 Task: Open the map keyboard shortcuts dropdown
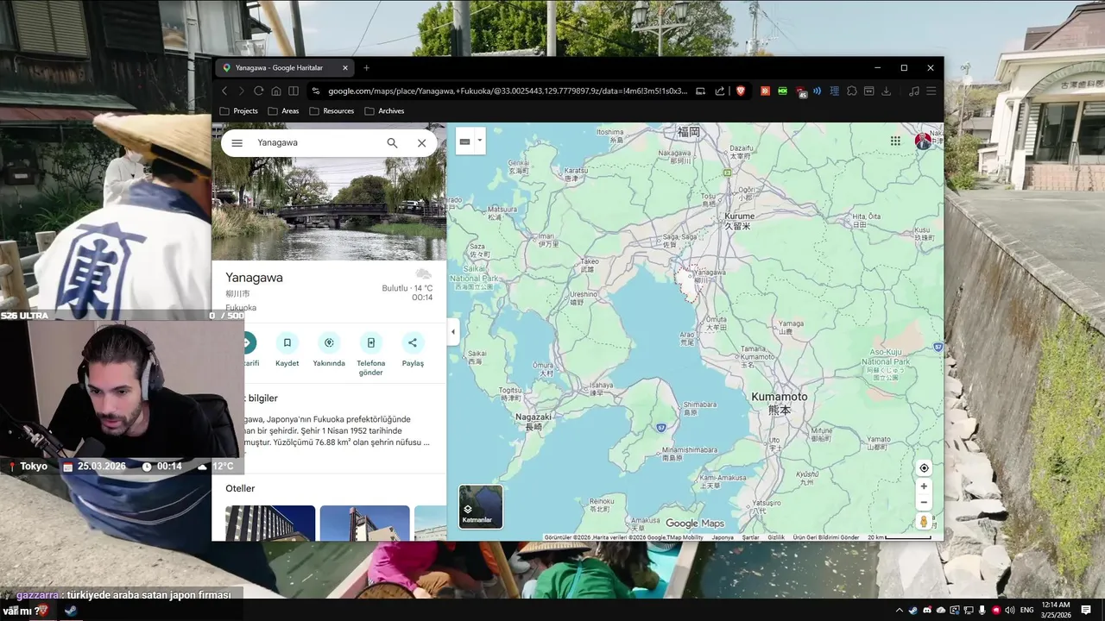point(470,141)
